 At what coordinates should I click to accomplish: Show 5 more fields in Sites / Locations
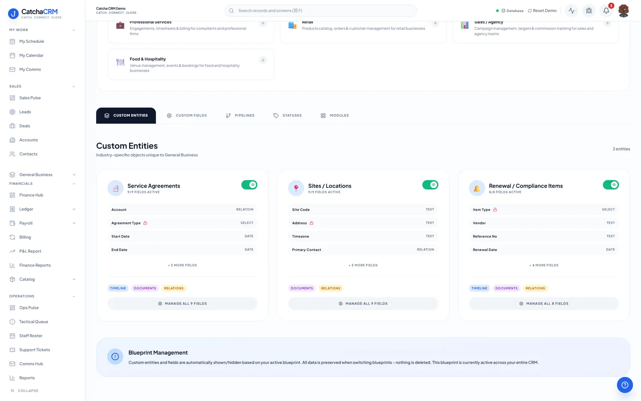click(363, 265)
